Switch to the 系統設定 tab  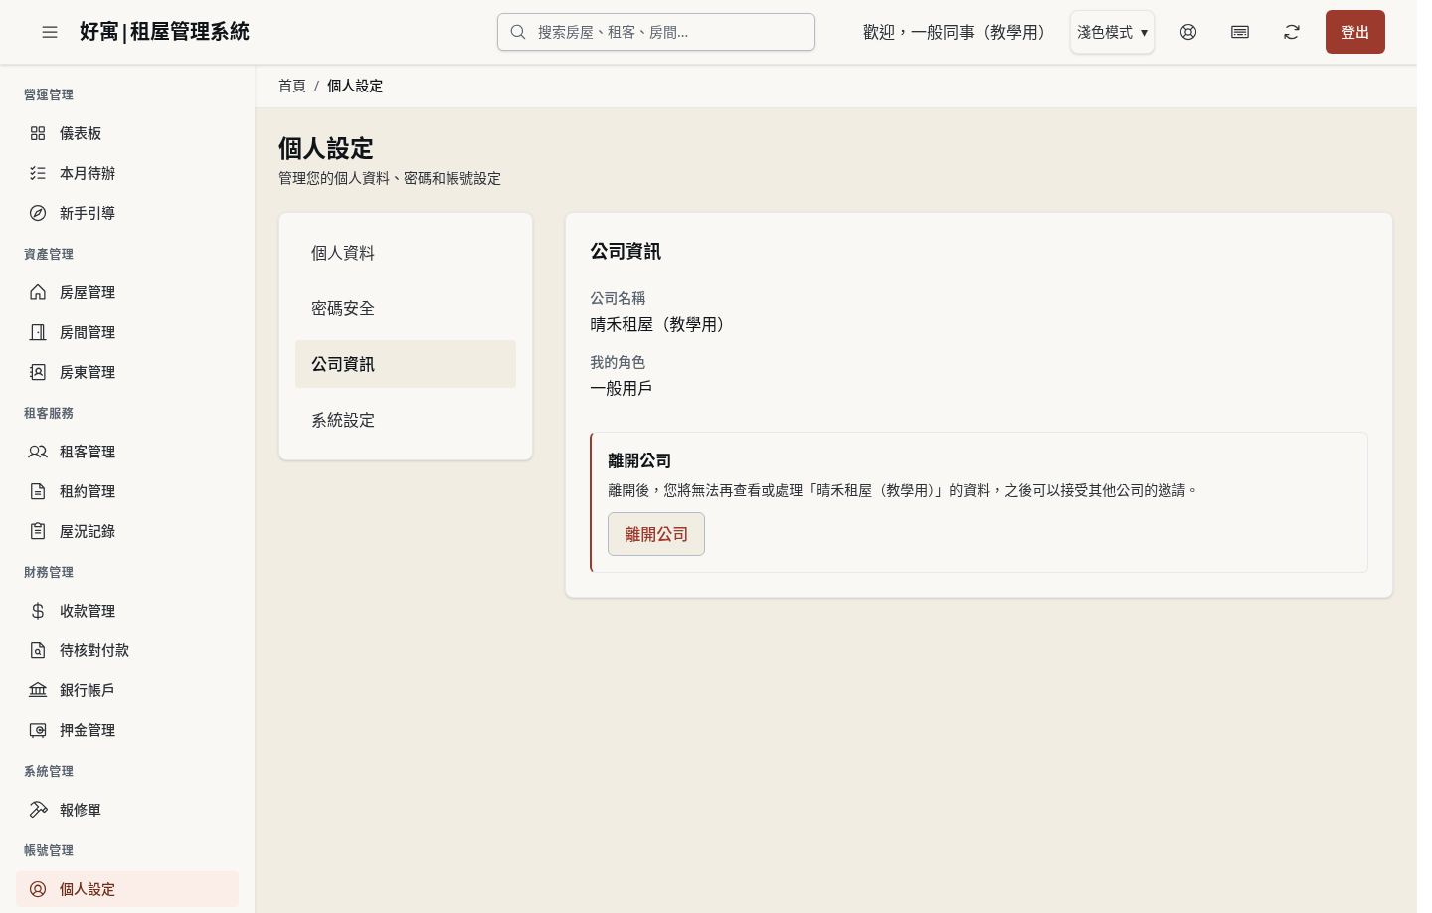pos(406,420)
